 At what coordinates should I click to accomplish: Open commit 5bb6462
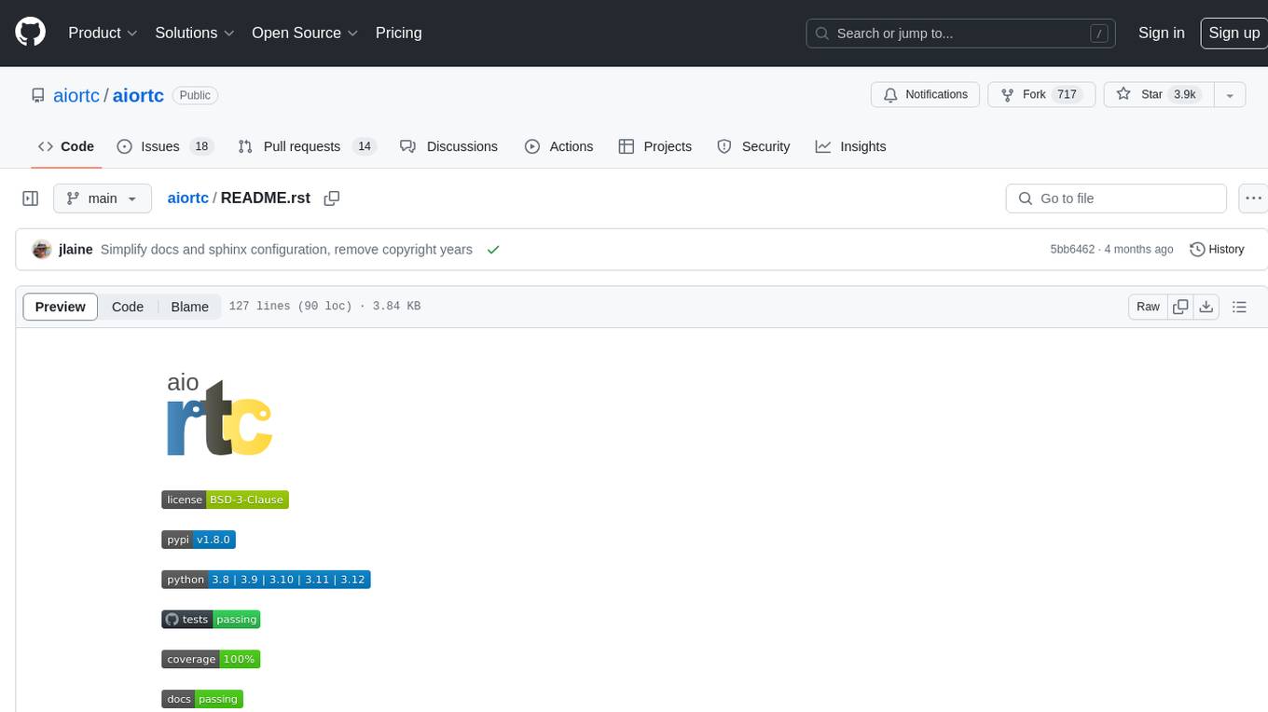1072,250
